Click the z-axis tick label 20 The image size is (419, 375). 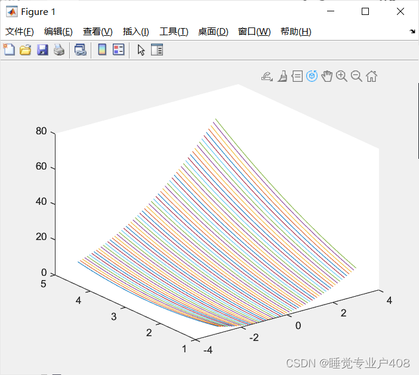[41, 237]
